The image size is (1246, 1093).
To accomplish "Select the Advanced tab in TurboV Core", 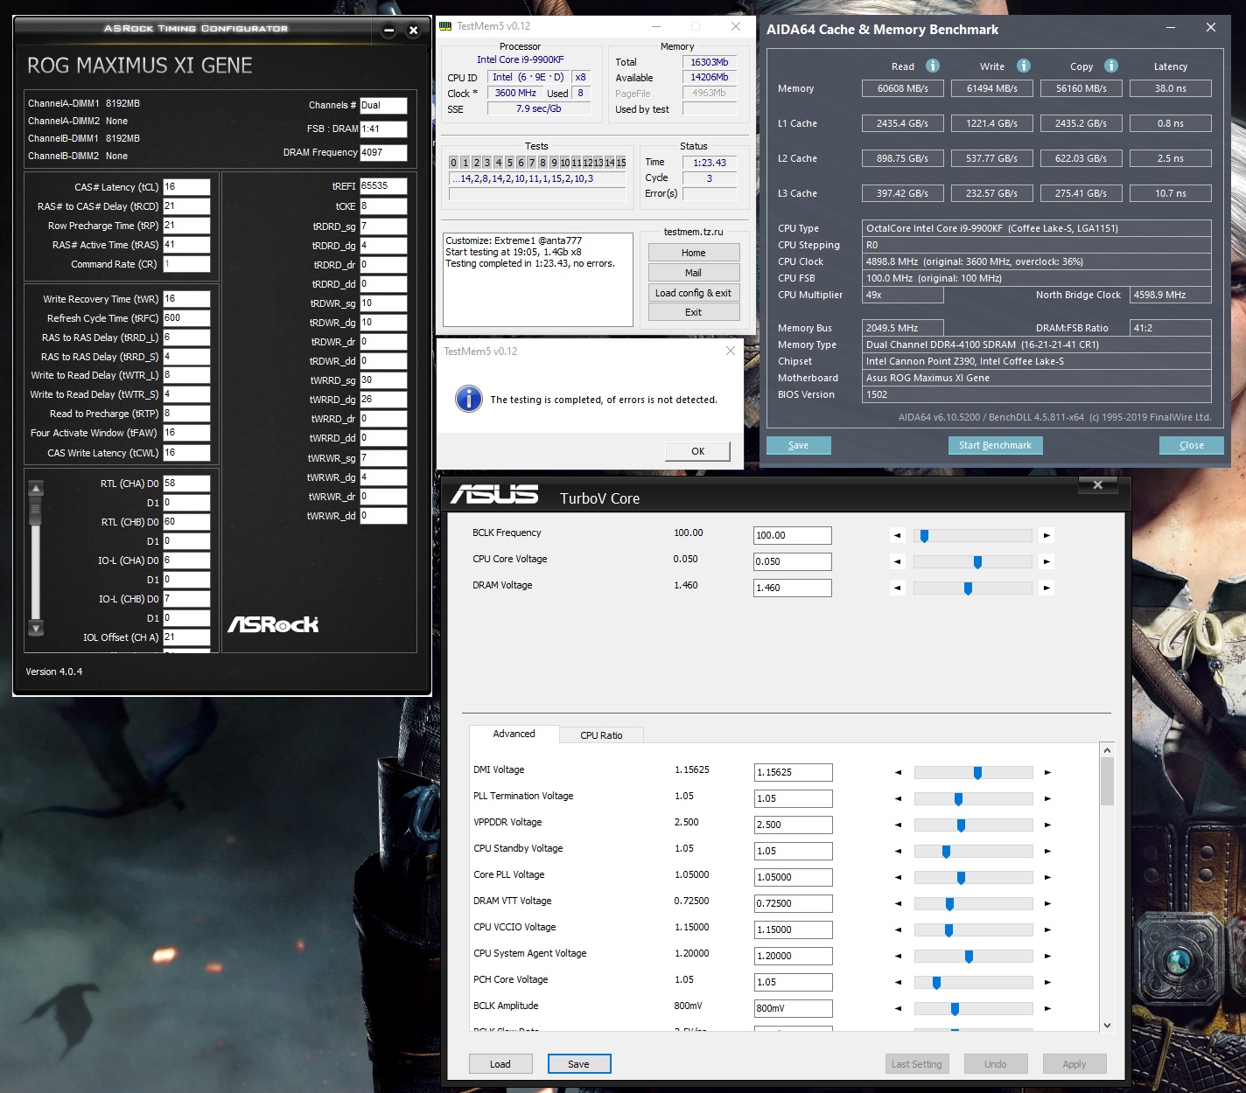I will click(x=514, y=734).
